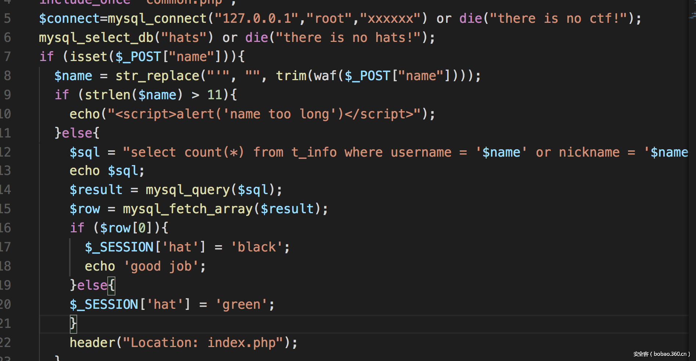The width and height of the screenshot is (696, 361).
Task: Click line number 7 in the gutter
Action: click(x=7, y=57)
